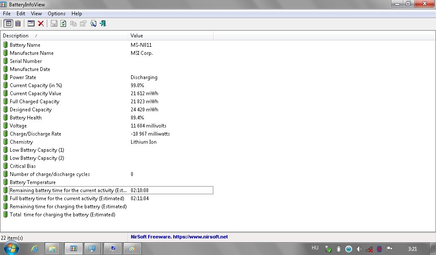Click the BatteryInfoView taskbar button
This screenshot has width=436, height=255.
(x=73, y=249)
